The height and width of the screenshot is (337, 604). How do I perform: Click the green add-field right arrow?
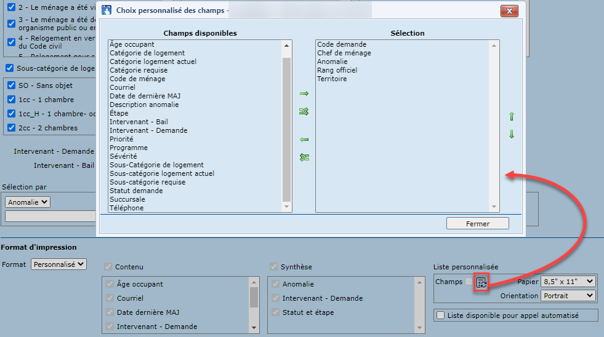click(304, 93)
